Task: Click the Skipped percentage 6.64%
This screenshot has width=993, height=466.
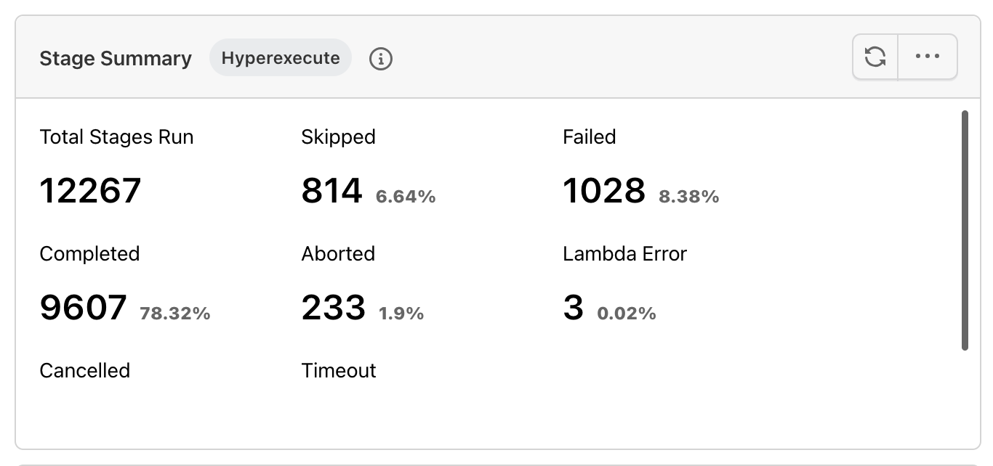Action: [x=406, y=197]
